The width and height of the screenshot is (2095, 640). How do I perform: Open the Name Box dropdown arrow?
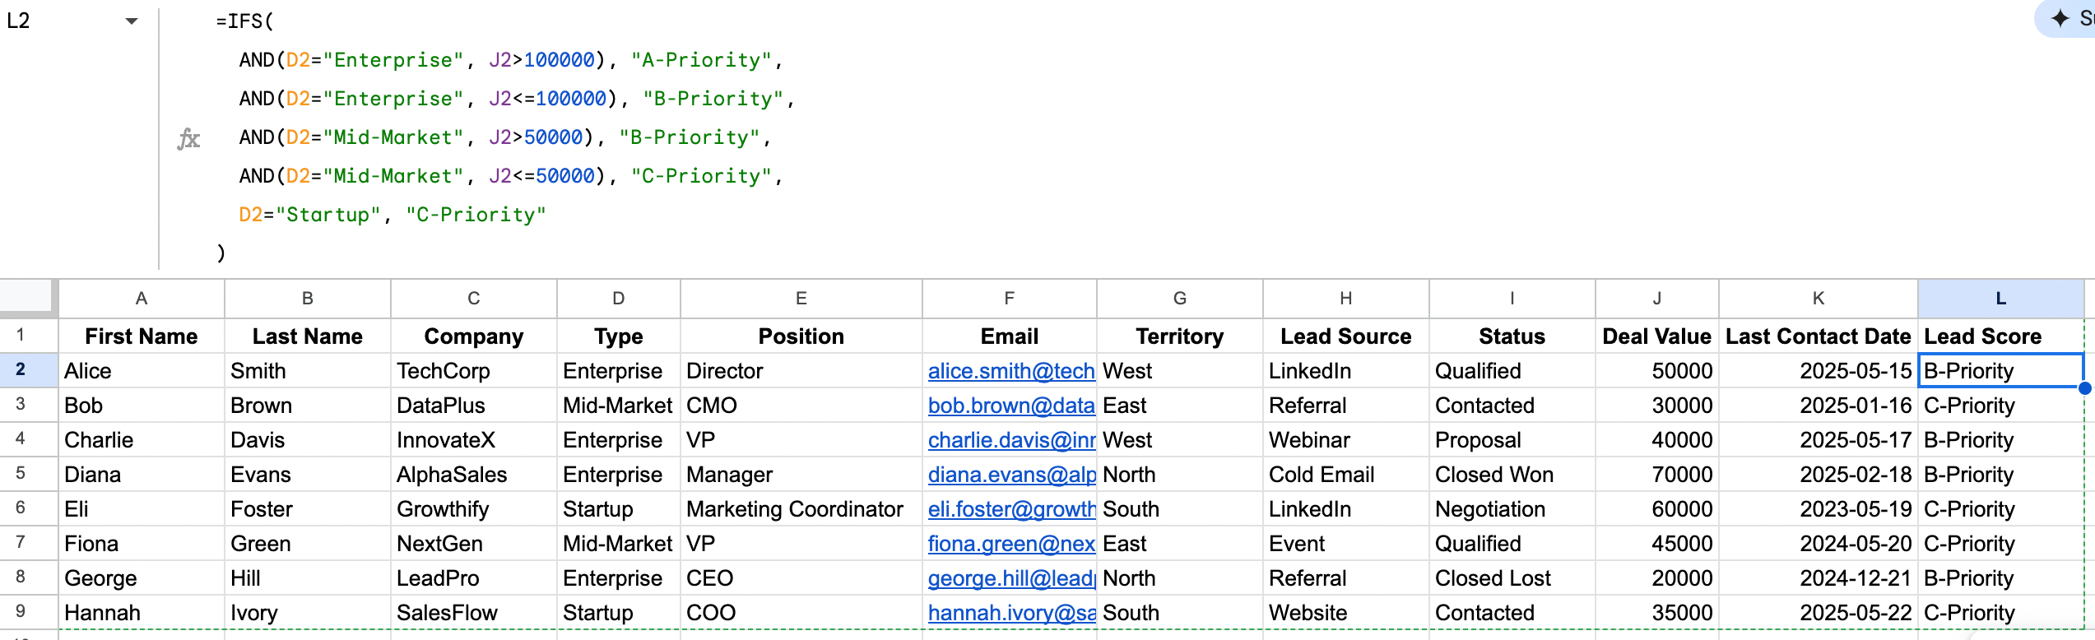(x=132, y=21)
